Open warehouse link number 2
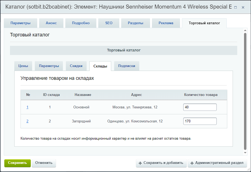Viewport: 251px width, 172px height. pyautogui.click(x=27, y=121)
